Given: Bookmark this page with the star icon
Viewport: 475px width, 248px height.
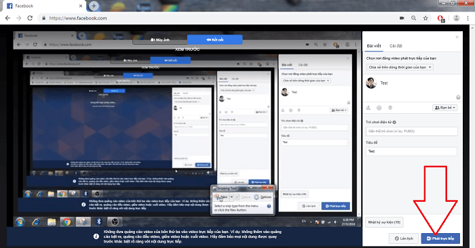Looking at the screenshot, I should [425, 18].
